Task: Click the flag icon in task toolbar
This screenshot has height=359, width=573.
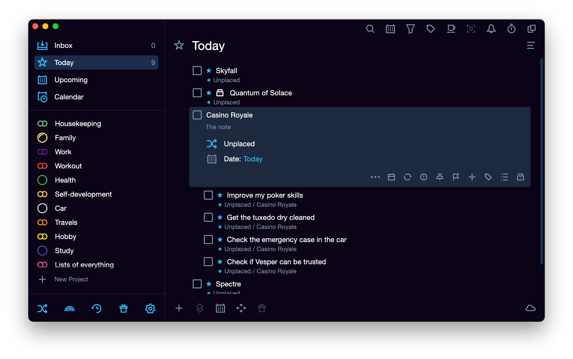Action: pos(456,177)
